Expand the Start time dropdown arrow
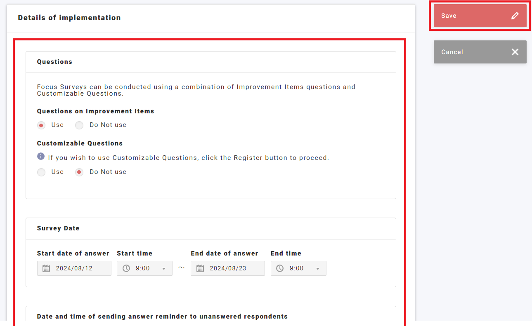532x326 pixels. click(x=164, y=269)
